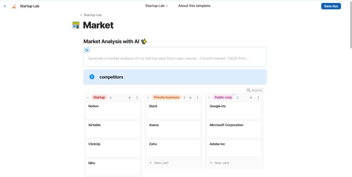
Task: Open the Slack card
Action: pos(173,110)
